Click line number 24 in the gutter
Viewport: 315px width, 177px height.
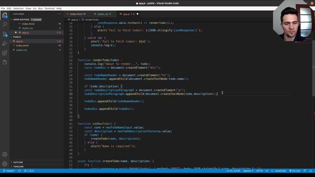(x=71, y=60)
